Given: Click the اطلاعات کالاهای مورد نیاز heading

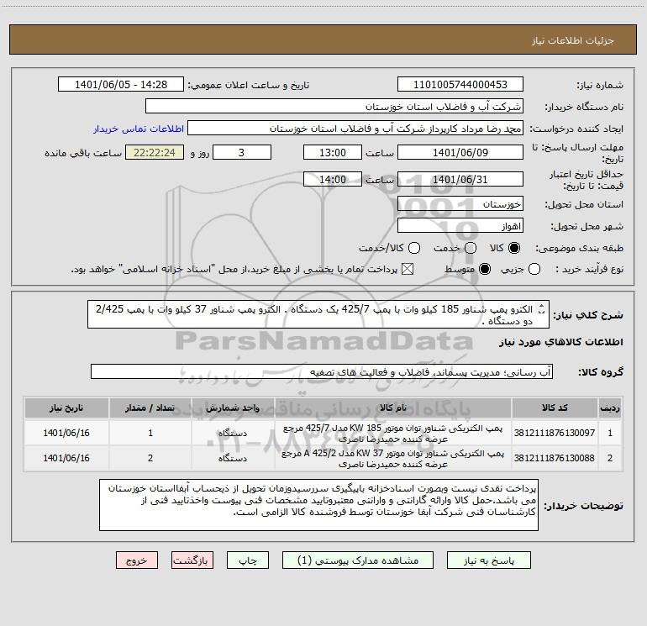Looking at the screenshot, I should 560,342.
